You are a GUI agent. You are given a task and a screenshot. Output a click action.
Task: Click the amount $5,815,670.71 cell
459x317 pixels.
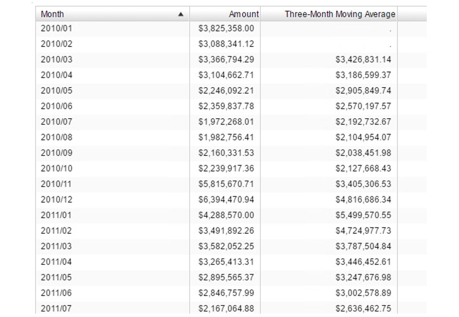226,184
